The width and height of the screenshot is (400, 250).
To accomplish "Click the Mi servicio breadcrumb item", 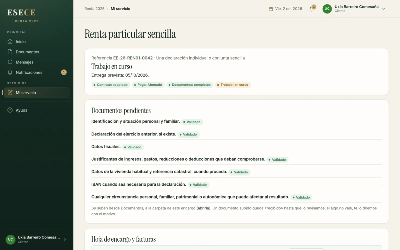I will tap(120, 9).
